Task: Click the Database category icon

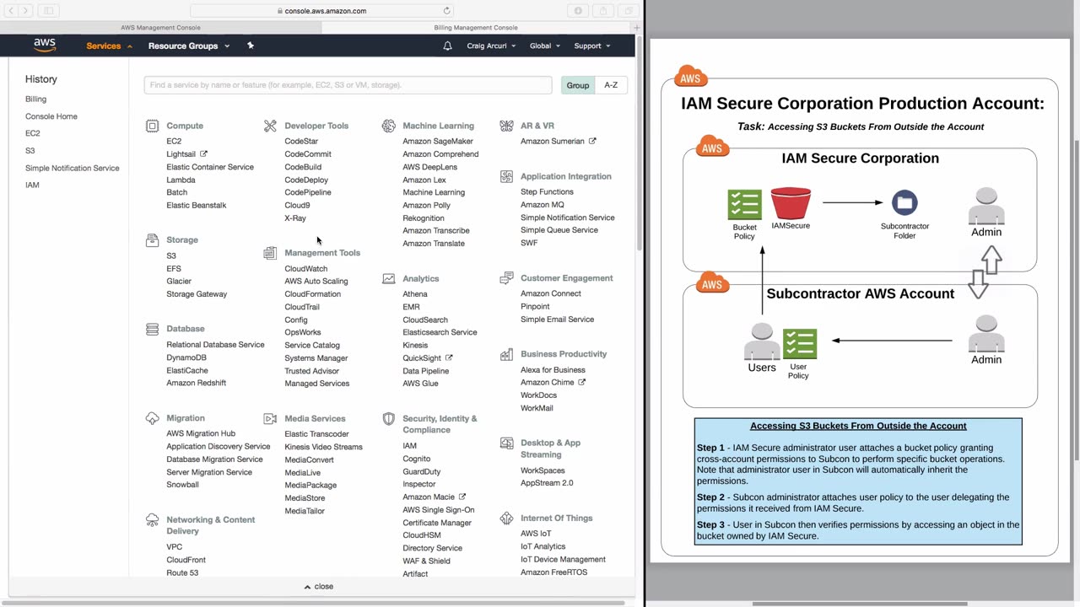Action: pos(152,329)
